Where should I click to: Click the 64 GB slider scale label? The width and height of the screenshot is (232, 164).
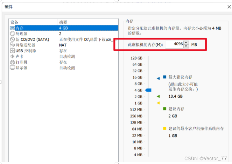click(137, 65)
